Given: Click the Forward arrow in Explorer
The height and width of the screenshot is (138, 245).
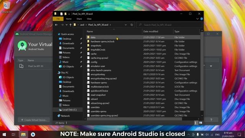Looking at the screenshot, I should pyautogui.click(x=62, y=25).
